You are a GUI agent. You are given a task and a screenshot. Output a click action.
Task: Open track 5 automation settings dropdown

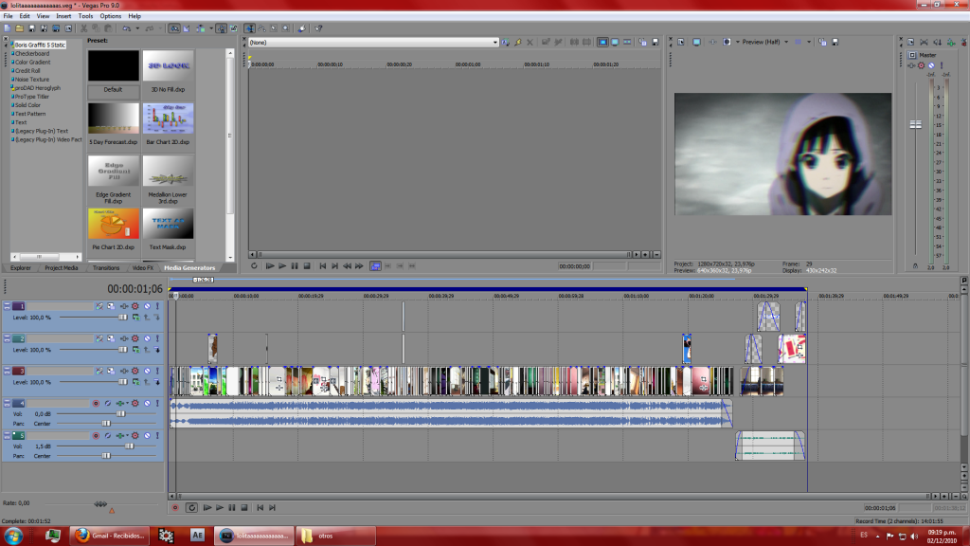[x=135, y=436]
